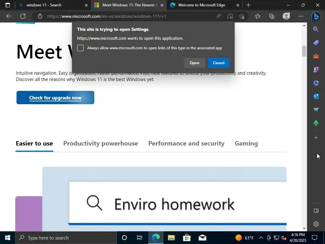Click scrollbar down arrow
Viewport: 325px width, 244px height.
(x=304, y=228)
